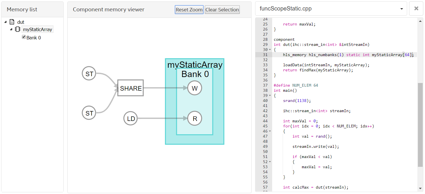Click the scroll down arrow in the code editor

click(x=420, y=188)
